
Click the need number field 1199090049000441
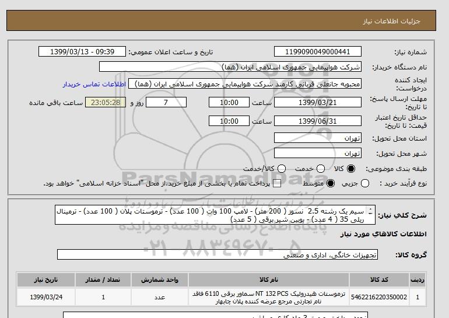click(x=318, y=51)
